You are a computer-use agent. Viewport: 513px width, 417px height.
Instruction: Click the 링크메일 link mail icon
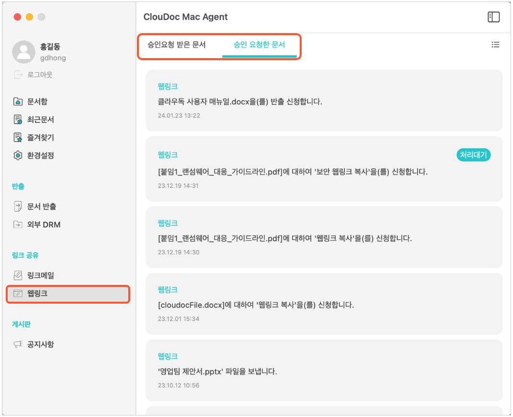[18, 275]
